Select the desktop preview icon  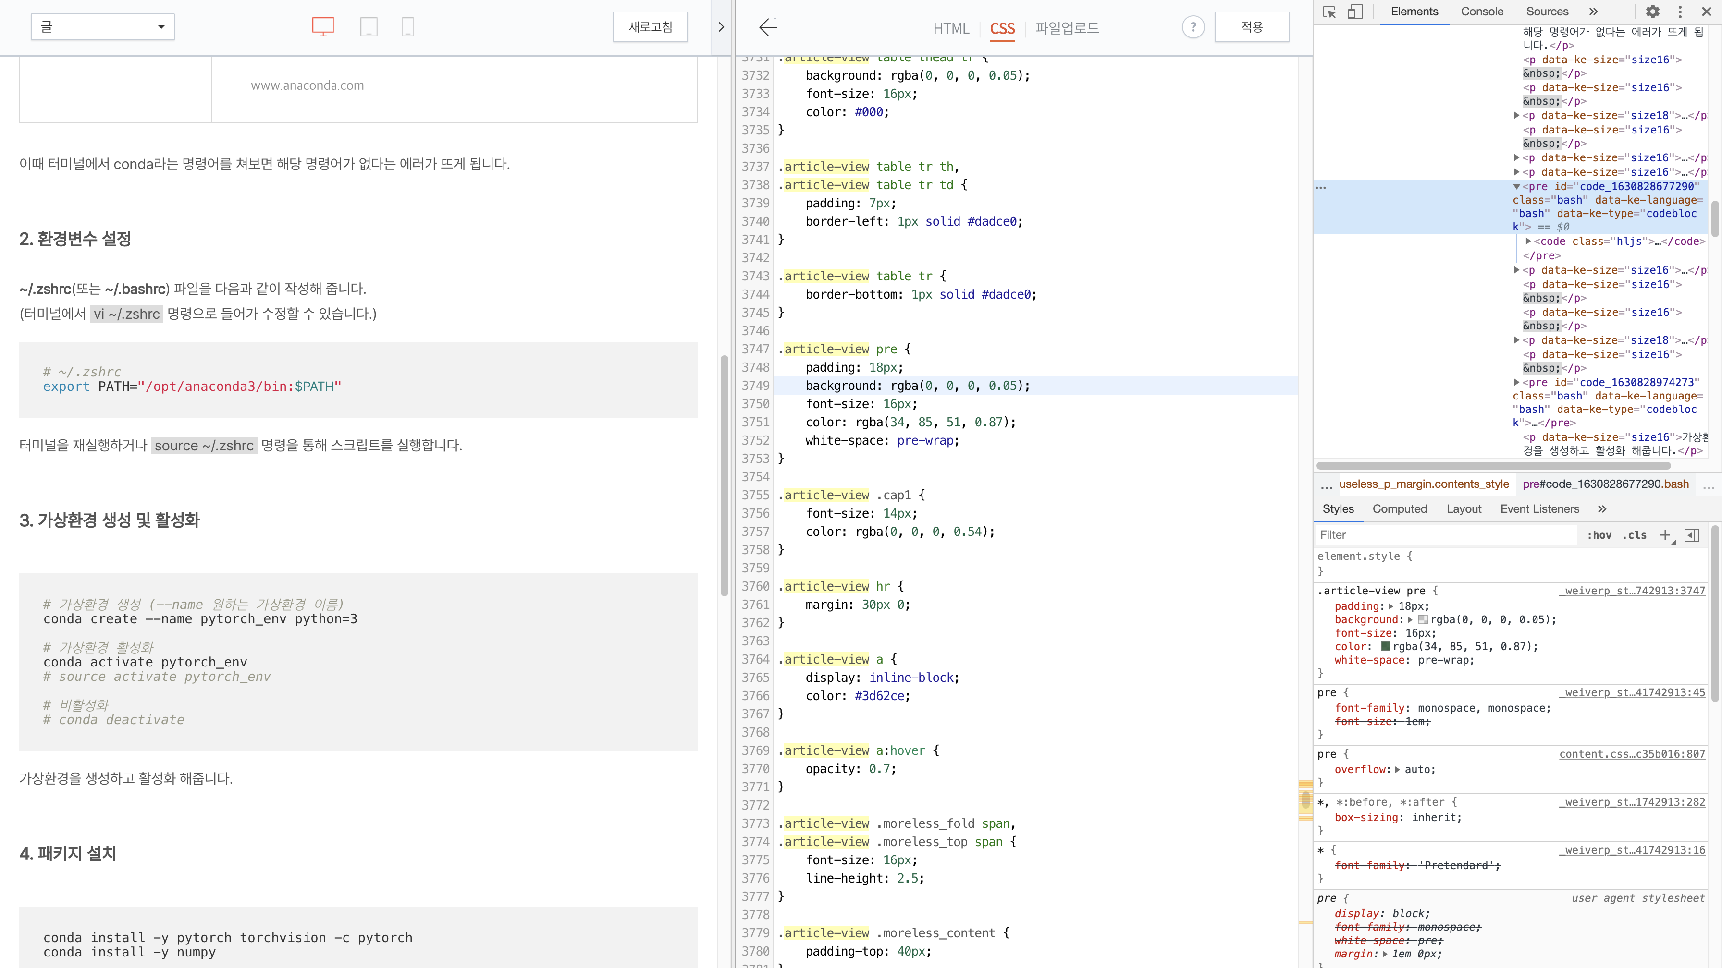[x=323, y=27]
